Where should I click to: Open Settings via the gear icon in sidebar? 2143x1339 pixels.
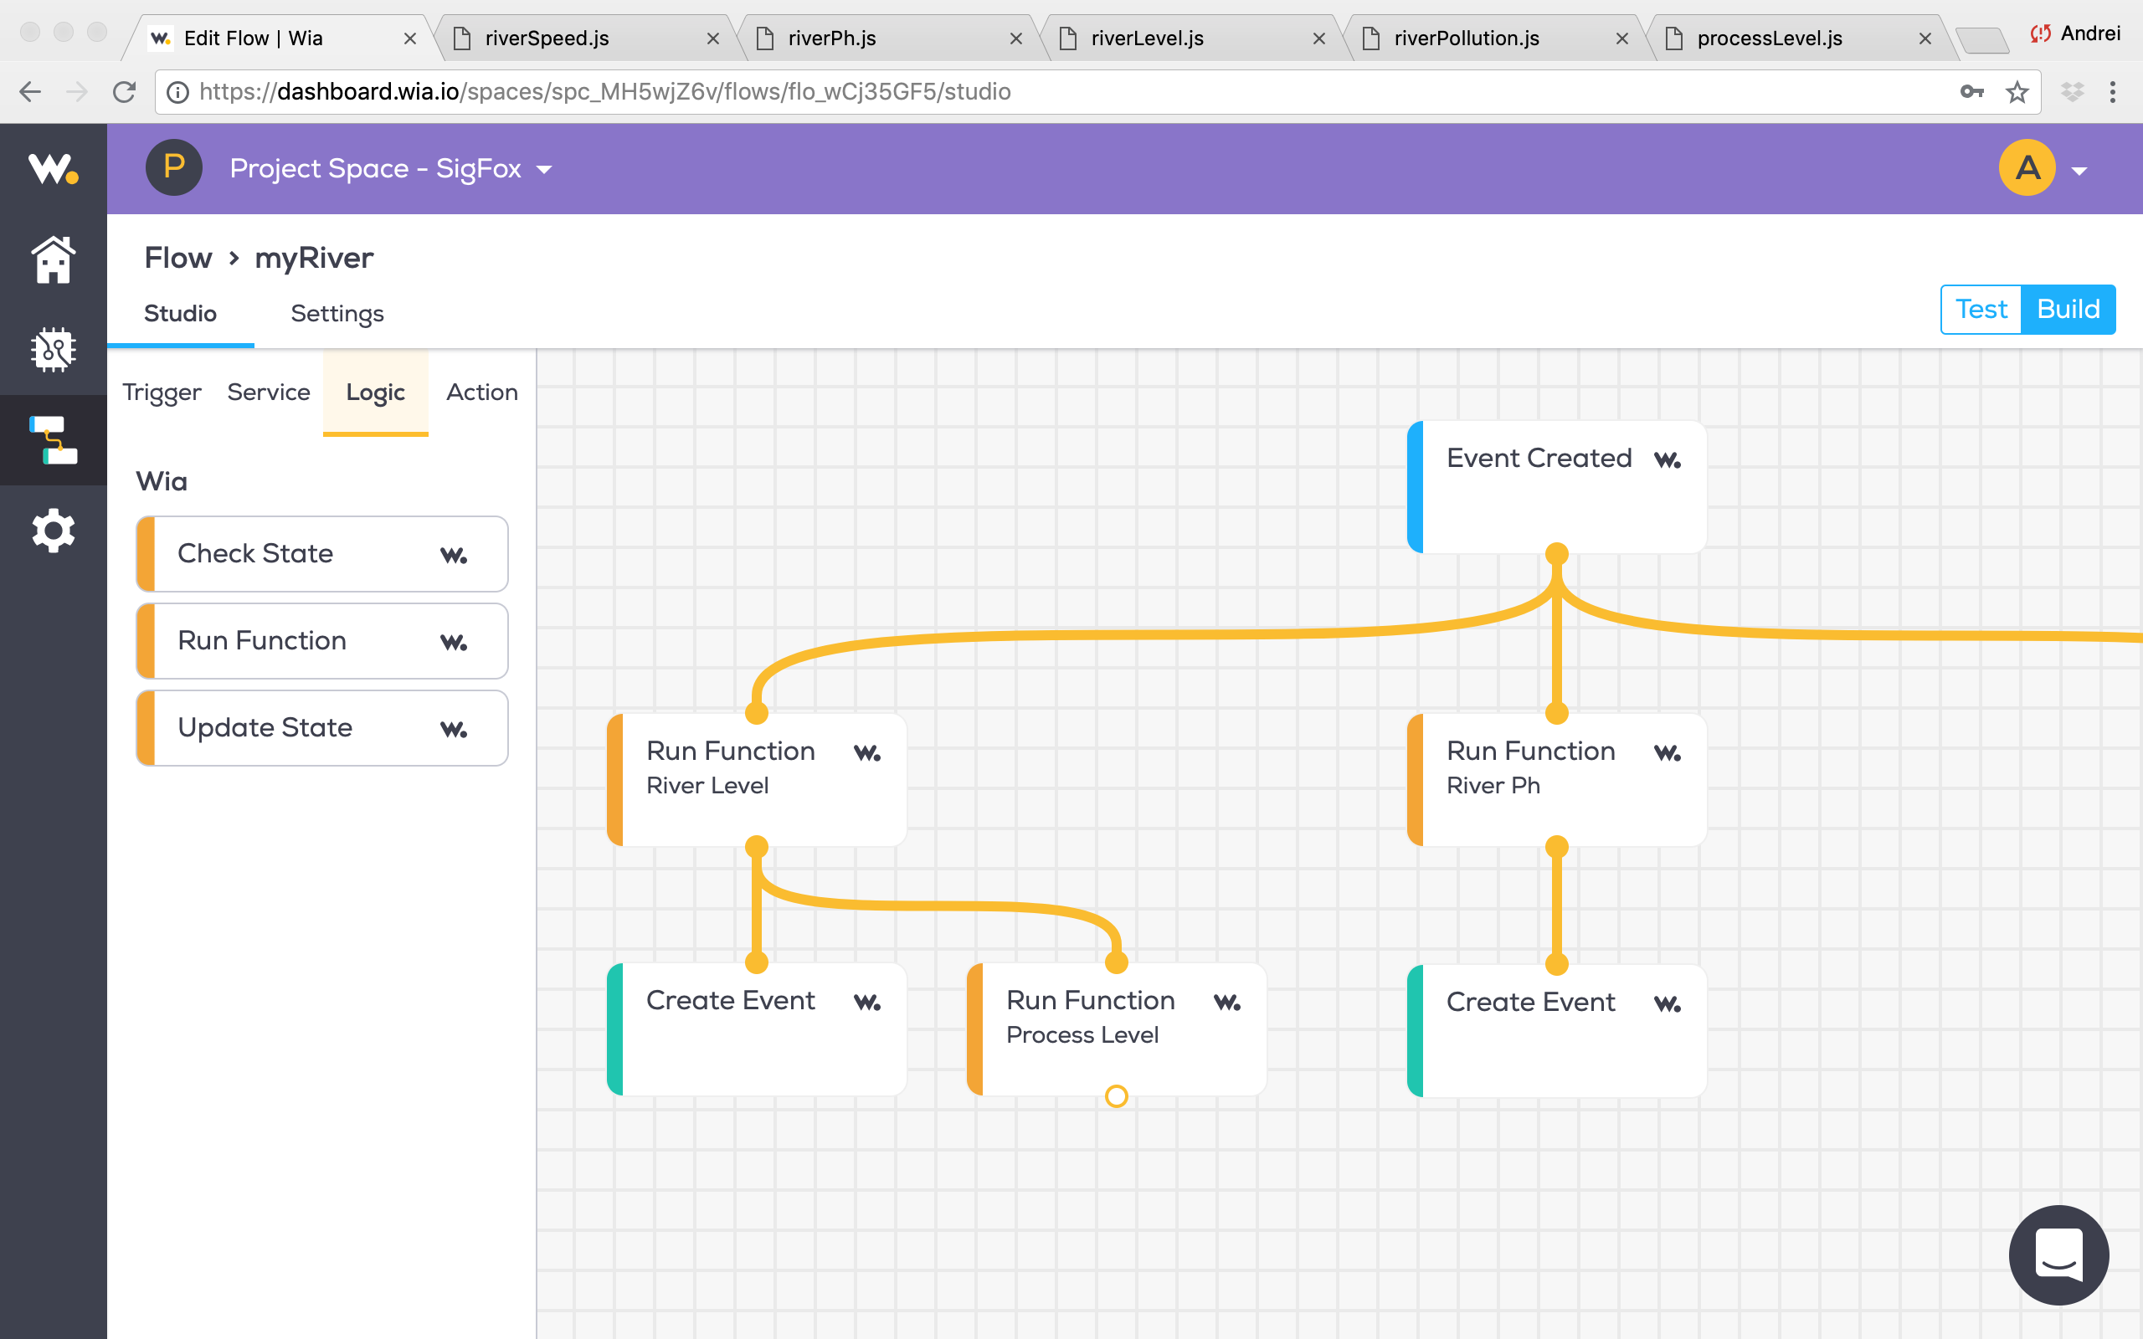(52, 531)
